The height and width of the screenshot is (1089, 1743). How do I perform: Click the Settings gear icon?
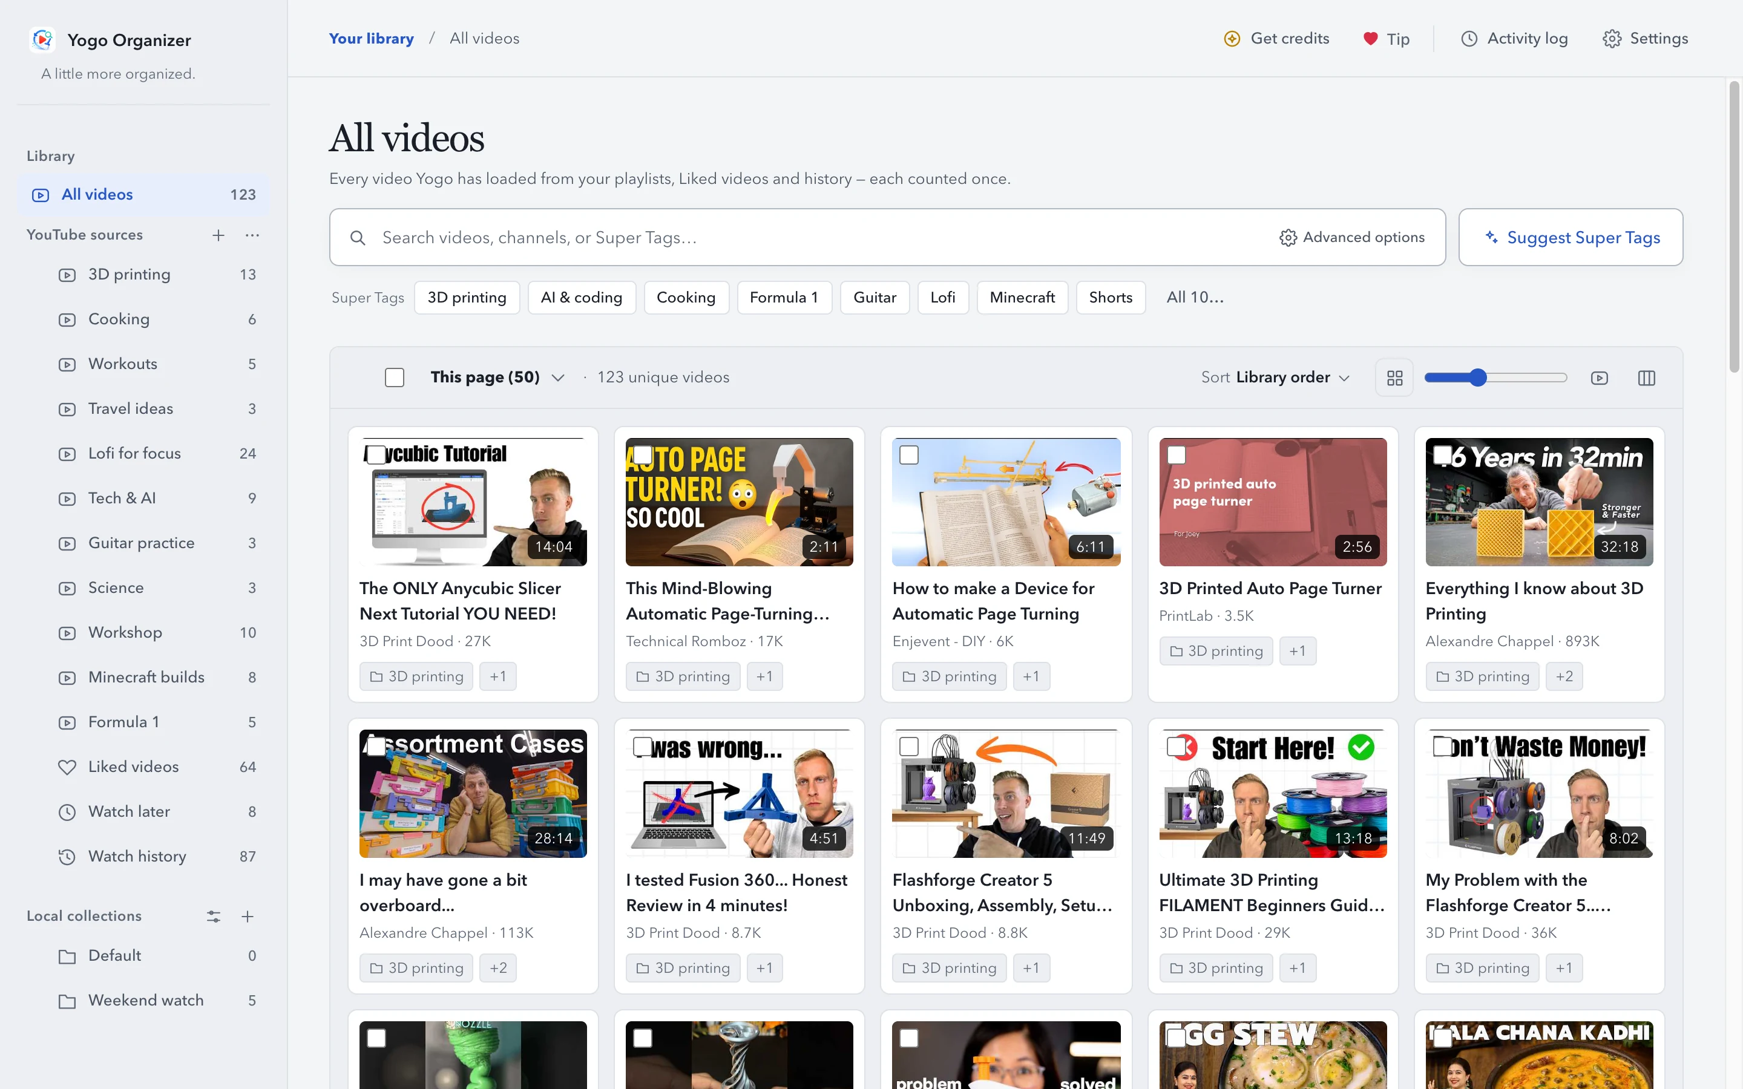(1612, 39)
